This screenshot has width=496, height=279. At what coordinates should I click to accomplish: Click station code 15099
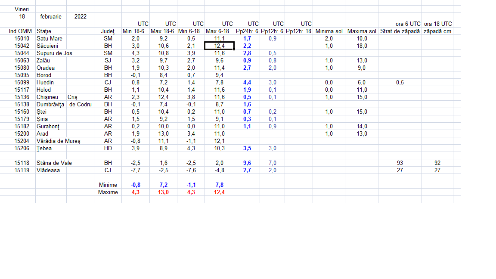click(22, 82)
